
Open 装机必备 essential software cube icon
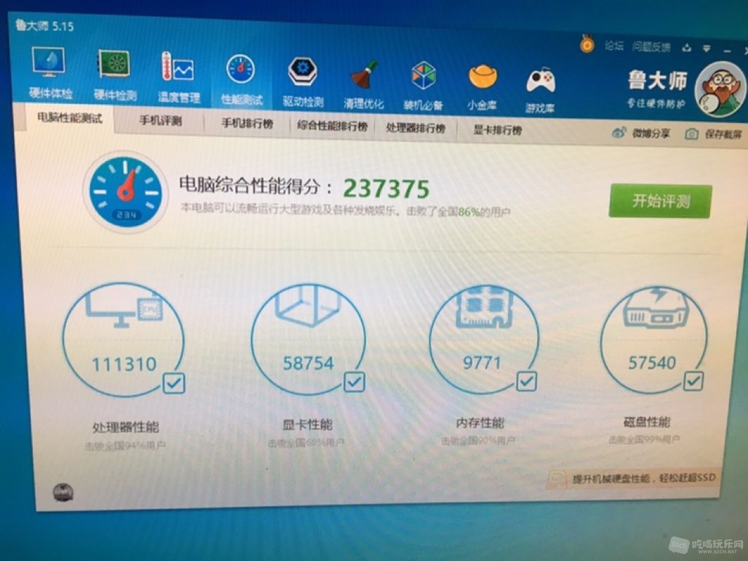click(424, 76)
